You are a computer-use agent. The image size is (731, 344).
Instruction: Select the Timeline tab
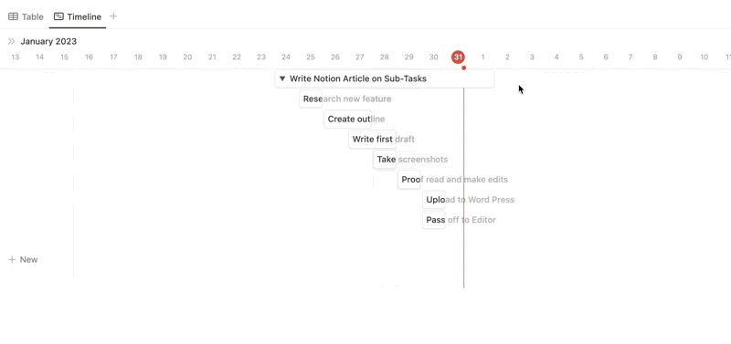[x=78, y=16]
